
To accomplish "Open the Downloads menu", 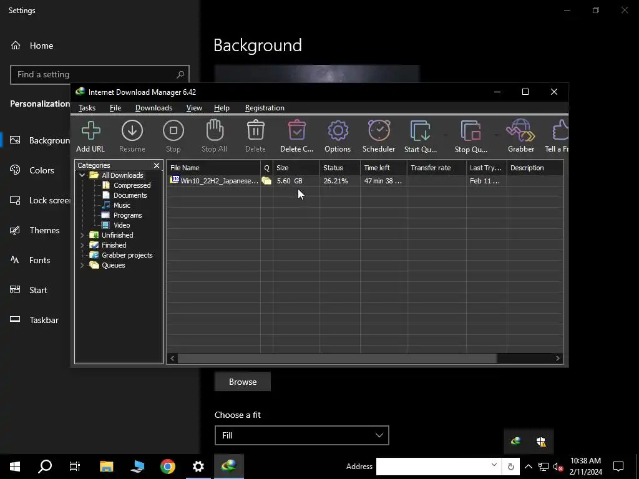I will (154, 108).
